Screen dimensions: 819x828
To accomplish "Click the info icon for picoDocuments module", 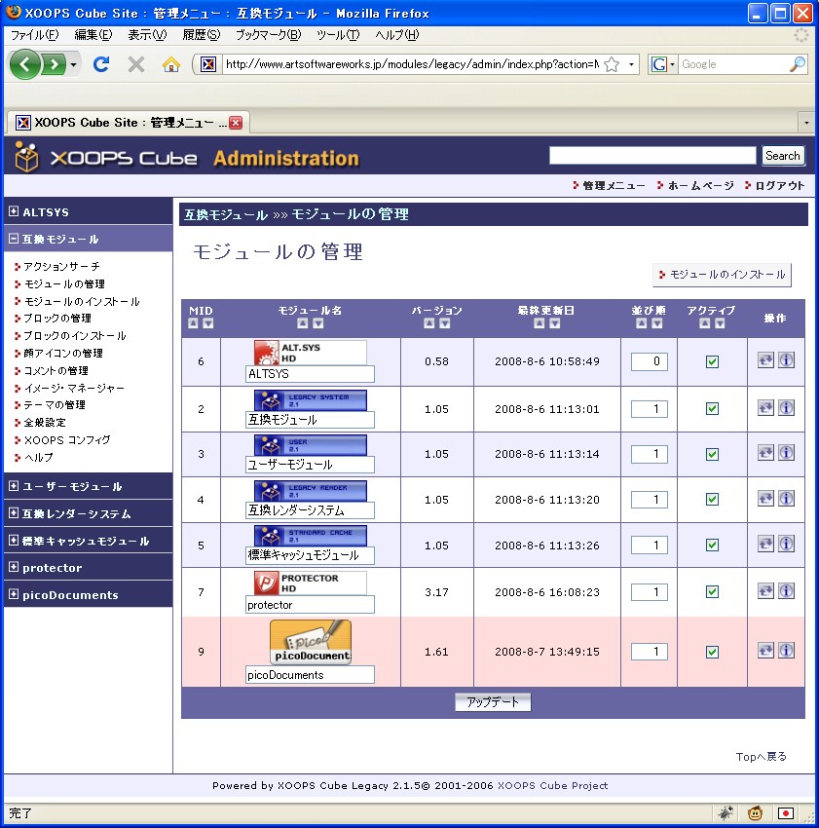I will [x=786, y=651].
